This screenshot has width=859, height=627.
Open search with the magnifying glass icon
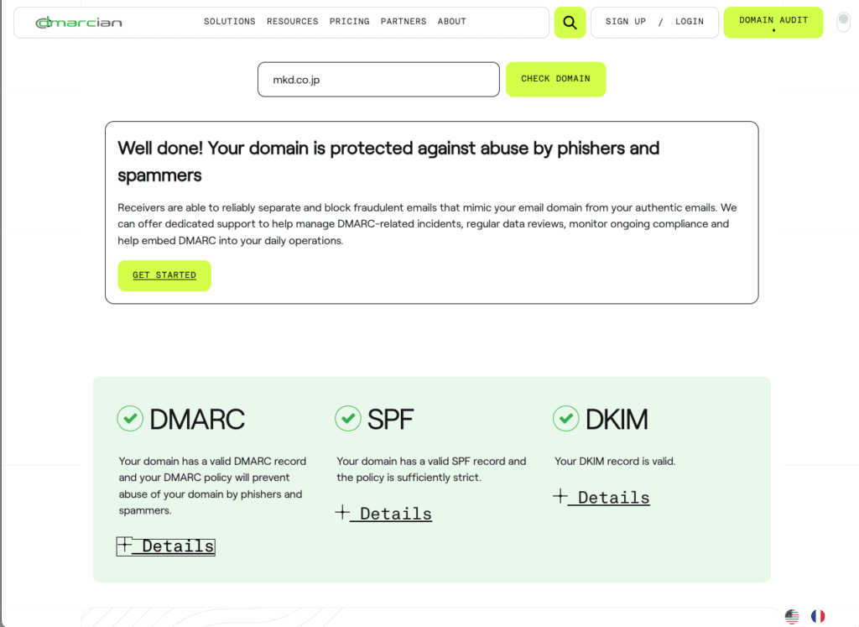[x=570, y=23]
